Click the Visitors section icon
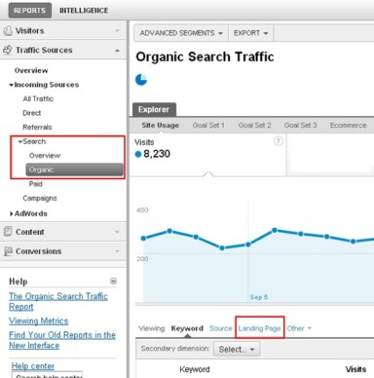374x378 pixels. tap(8, 31)
